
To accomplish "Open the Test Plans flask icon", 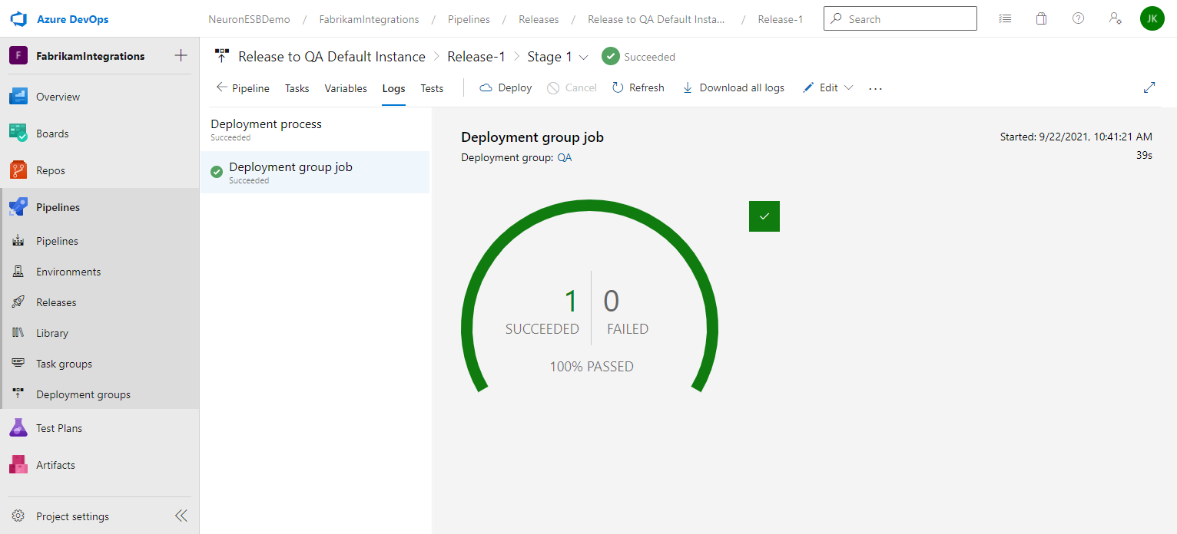I will (18, 428).
